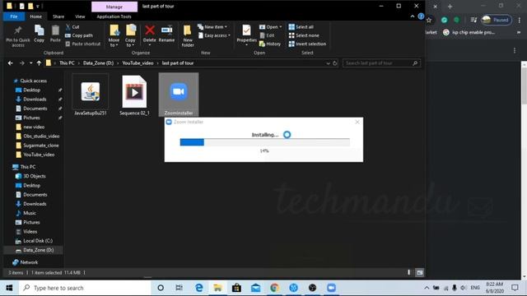Image resolution: width=527 pixels, height=296 pixels.
Task: Switch to the Share ribbon tab
Action: [58, 16]
